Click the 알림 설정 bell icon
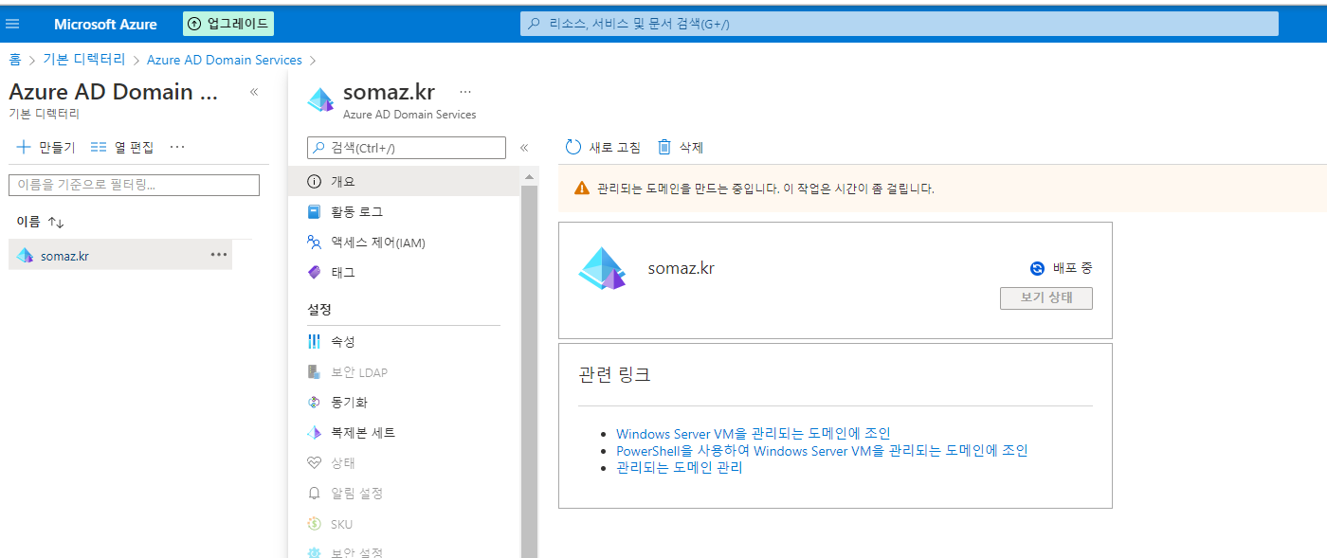 click(x=315, y=494)
